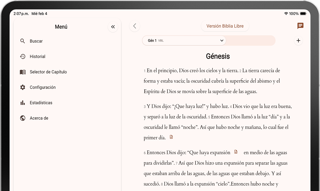The image size is (320, 191).
Task: Click the battery indicator icon
Action: 303,14
